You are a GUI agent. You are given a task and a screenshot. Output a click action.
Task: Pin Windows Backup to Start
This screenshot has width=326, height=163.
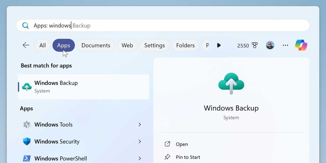click(182, 157)
